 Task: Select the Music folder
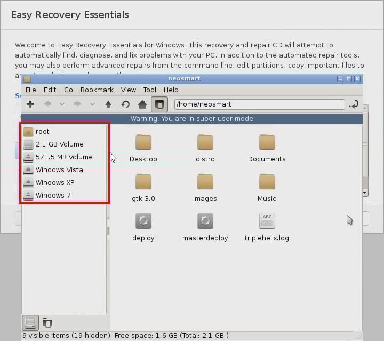(x=267, y=188)
